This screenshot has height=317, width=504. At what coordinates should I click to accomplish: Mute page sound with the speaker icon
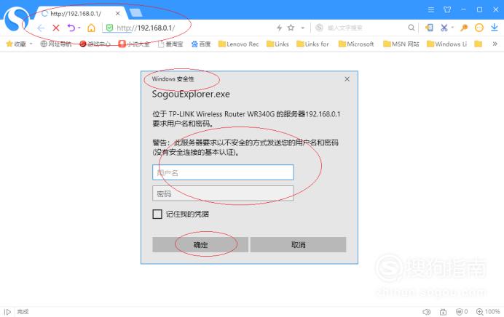point(426,311)
